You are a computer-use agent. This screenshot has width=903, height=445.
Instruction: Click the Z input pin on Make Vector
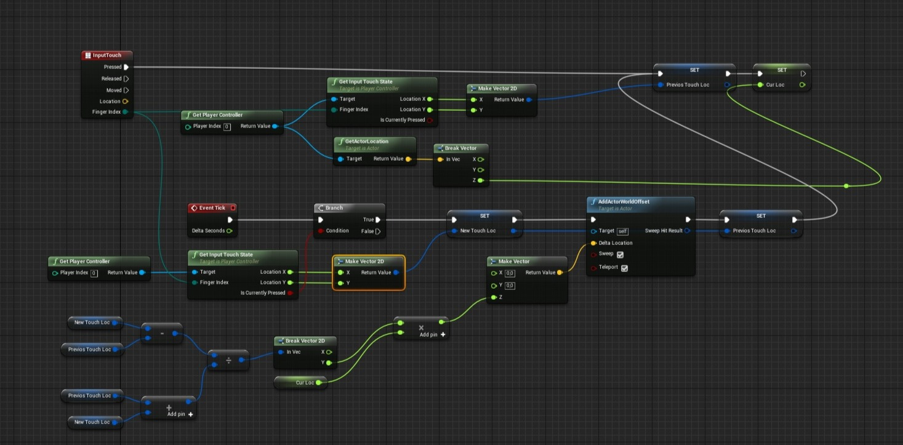[494, 298]
